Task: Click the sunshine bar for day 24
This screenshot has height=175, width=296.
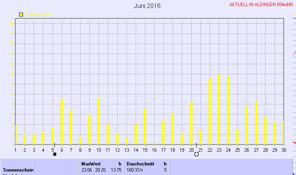Action: (x=228, y=110)
